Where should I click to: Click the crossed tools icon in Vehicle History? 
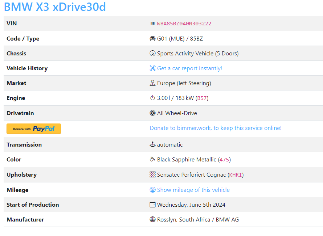153,68
